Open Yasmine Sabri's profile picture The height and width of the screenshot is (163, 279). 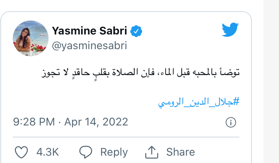(31, 38)
